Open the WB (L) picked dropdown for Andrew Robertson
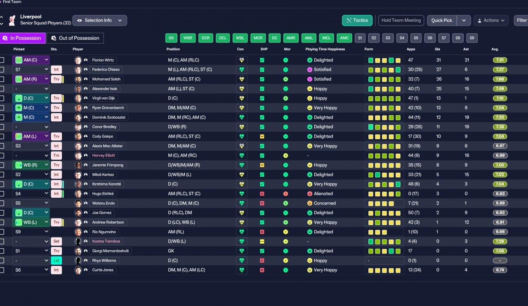528x306 pixels. coord(31,222)
